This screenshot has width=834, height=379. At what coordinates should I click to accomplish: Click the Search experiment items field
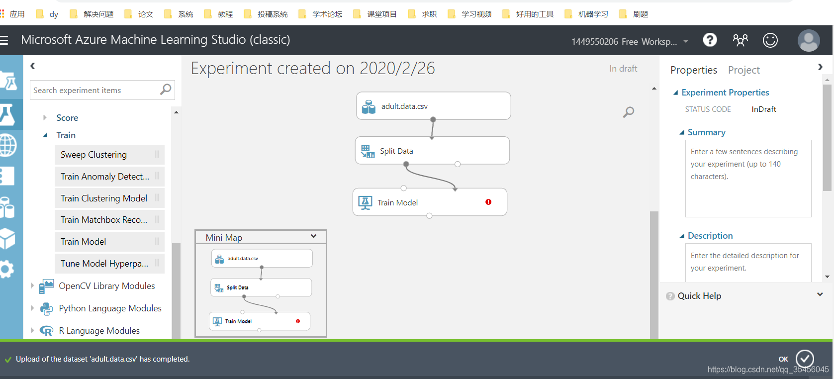pyautogui.click(x=102, y=90)
